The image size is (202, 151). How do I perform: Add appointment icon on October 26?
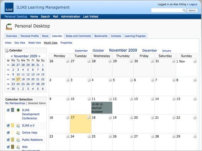[68, 61]
